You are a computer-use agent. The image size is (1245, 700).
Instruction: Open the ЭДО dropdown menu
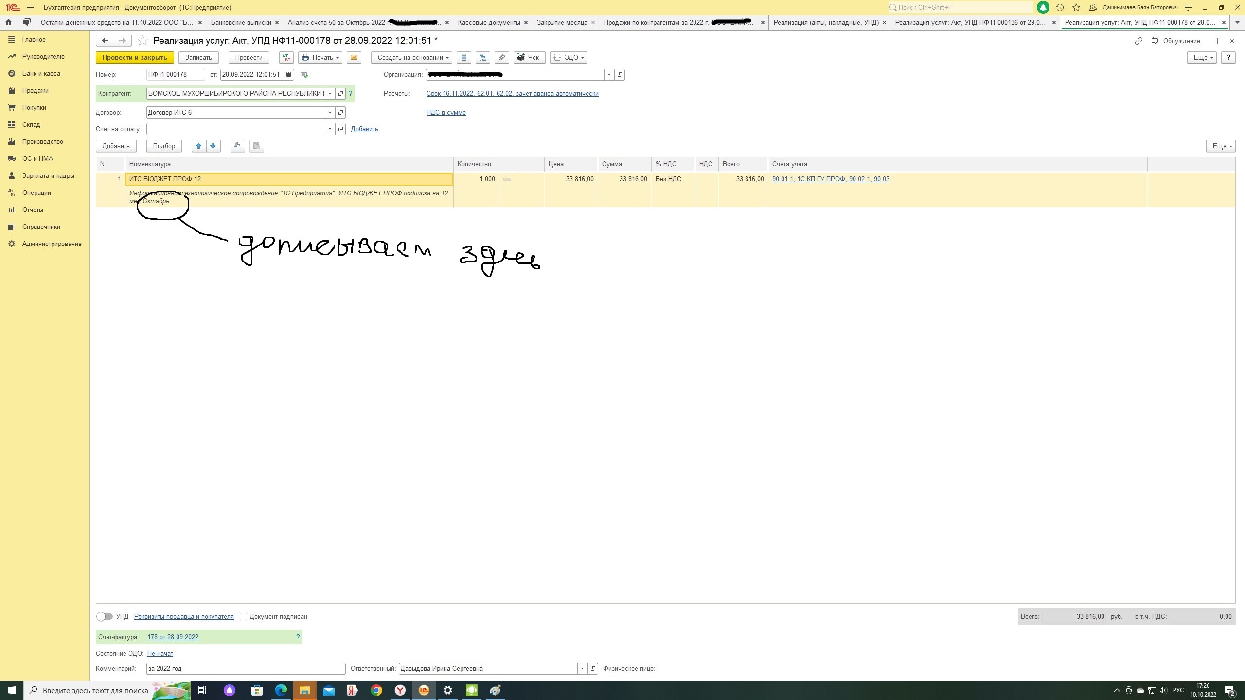click(569, 57)
